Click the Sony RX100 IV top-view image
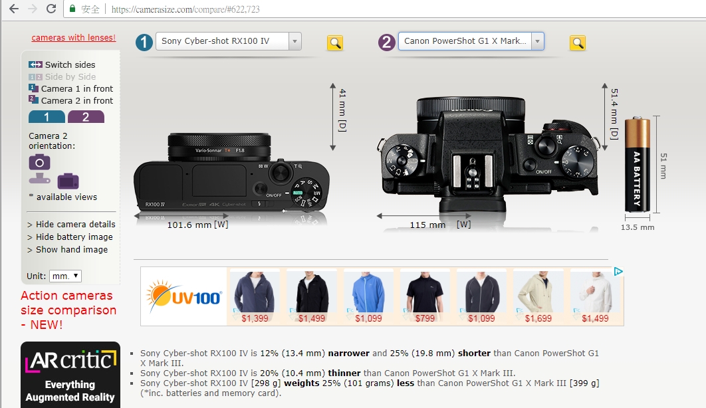The image size is (706, 408). click(232, 173)
